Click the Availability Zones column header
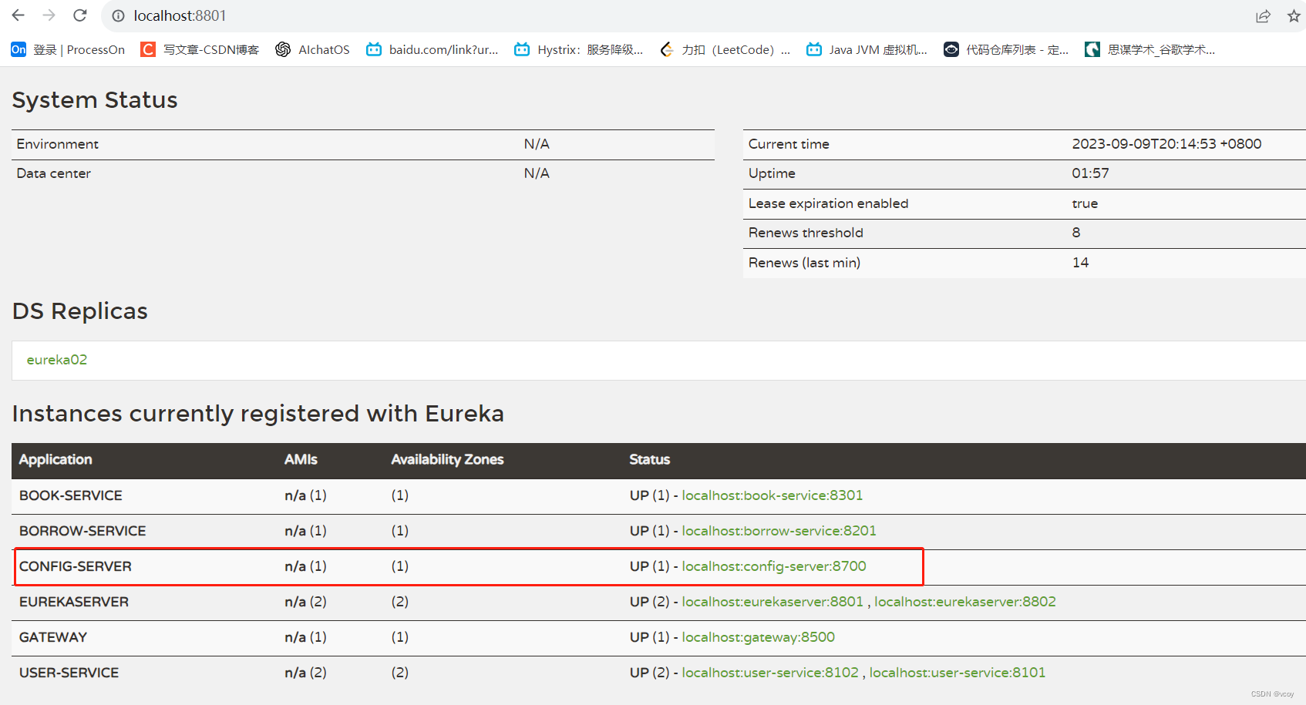 pyautogui.click(x=447, y=459)
